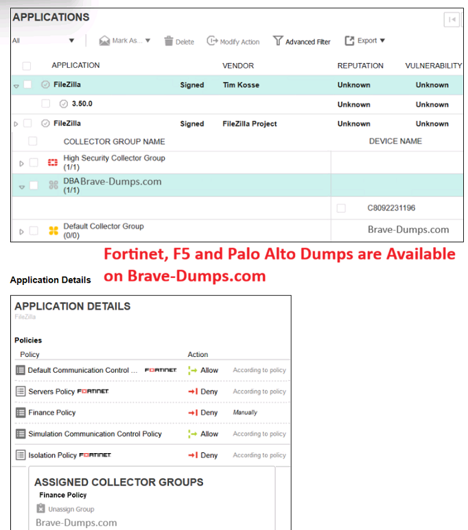The height and width of the screenshot is (530, 468).
Task: Click the Mark As envelope icon
Action: [104, 41]
